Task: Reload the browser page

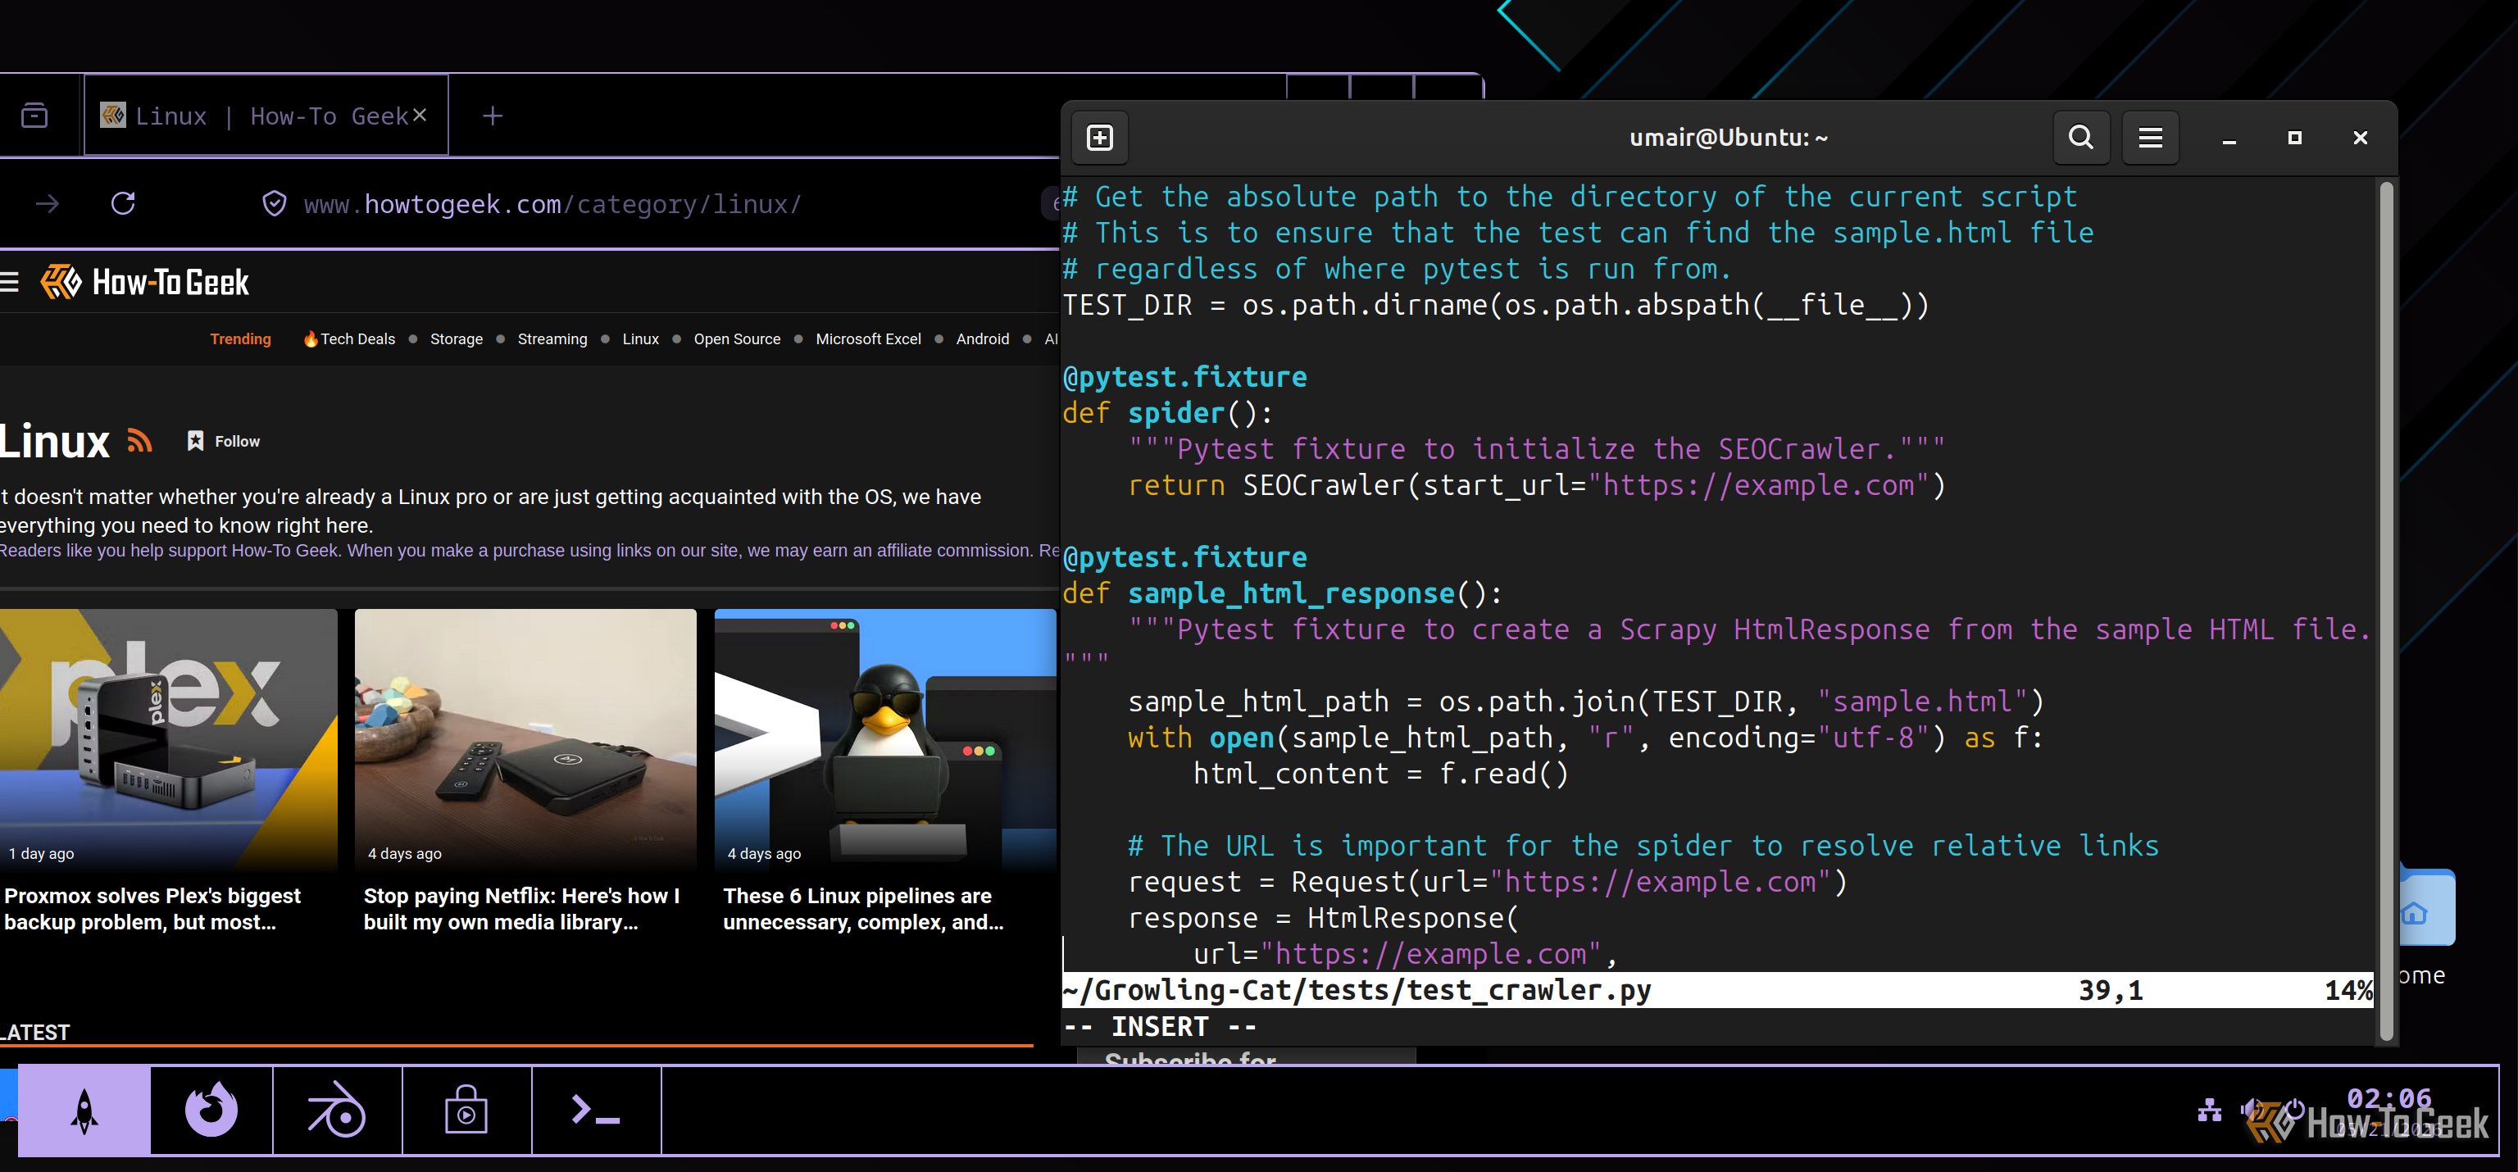Action: (x=123, y=203)
